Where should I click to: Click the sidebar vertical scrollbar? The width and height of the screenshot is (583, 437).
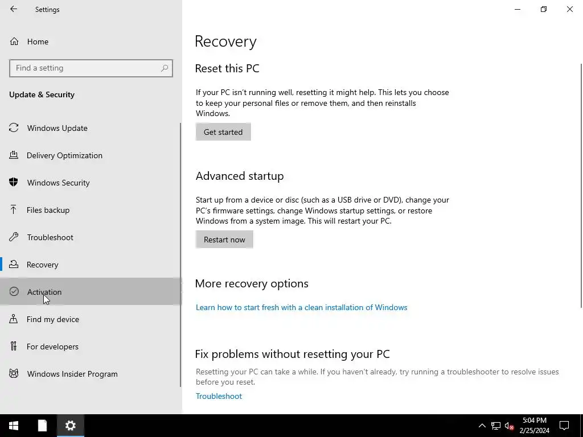coord(180,255)
